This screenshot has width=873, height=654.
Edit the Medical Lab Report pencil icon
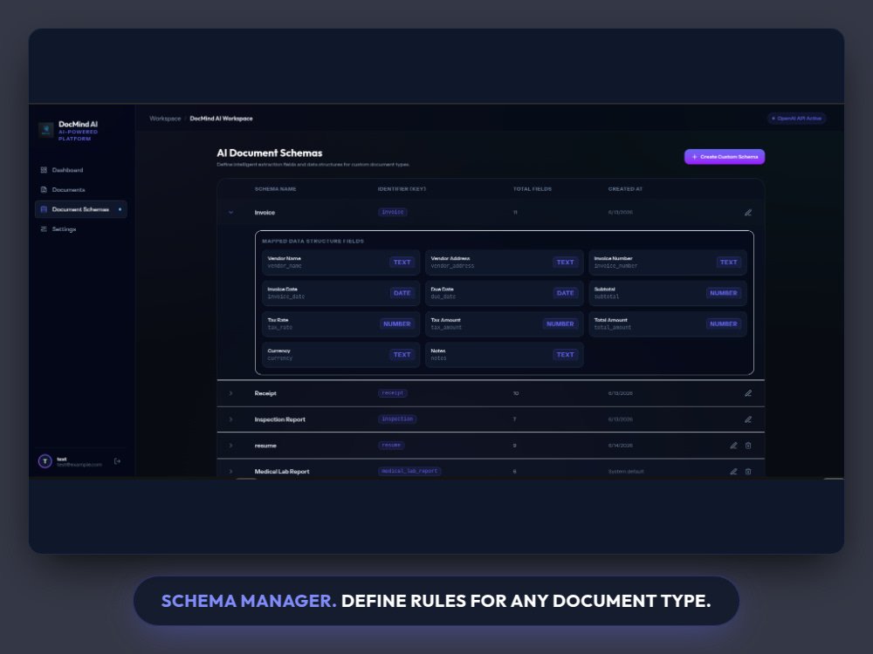[x=734, y=472]
